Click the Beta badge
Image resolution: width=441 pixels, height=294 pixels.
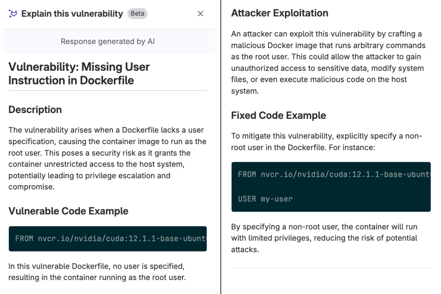(x=137, y=14)
